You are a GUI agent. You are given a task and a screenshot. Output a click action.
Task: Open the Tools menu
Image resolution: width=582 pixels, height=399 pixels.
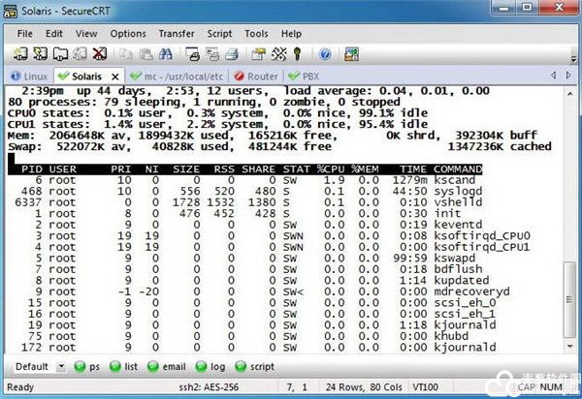pos(256,34)
